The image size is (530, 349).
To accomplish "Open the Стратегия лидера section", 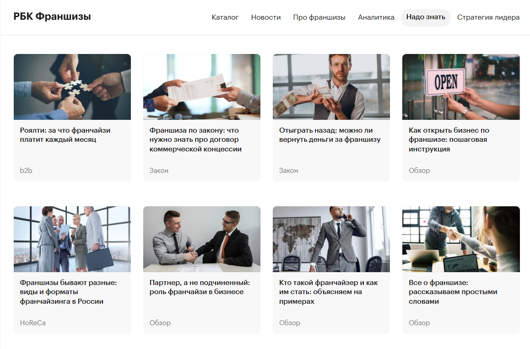I will tap(488, 17).
